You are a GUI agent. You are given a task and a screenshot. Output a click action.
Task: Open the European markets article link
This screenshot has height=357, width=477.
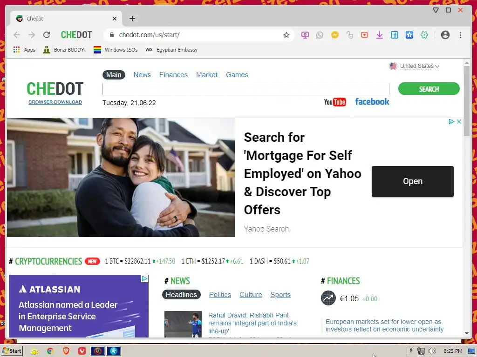[384, 325]
